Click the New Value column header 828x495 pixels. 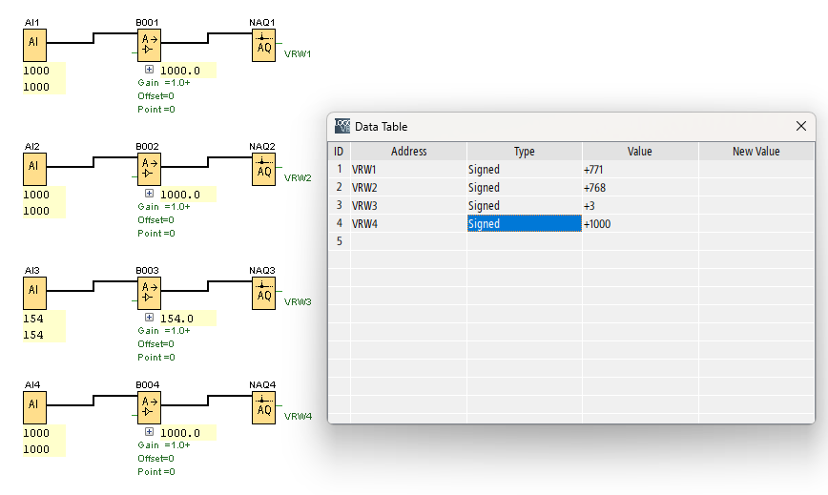(x=756, y=152)
